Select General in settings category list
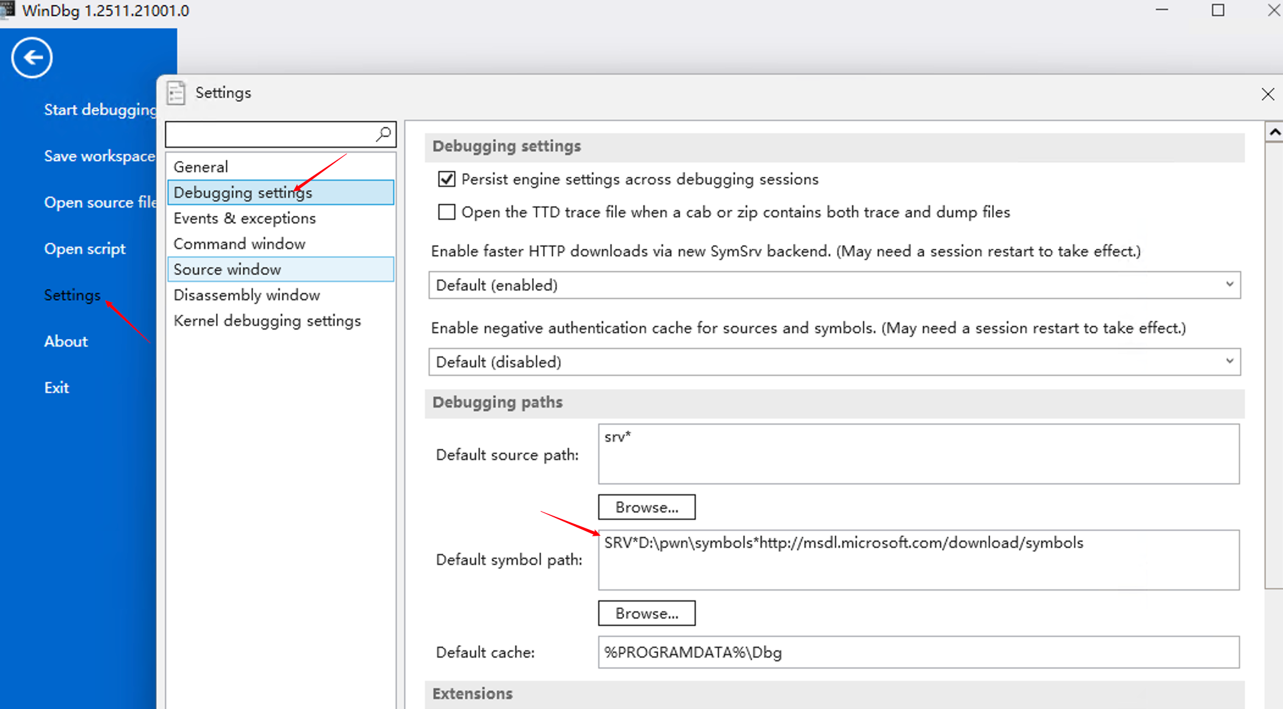The height and width of the screenshot is (709, 1283). [x=201, y=167]
